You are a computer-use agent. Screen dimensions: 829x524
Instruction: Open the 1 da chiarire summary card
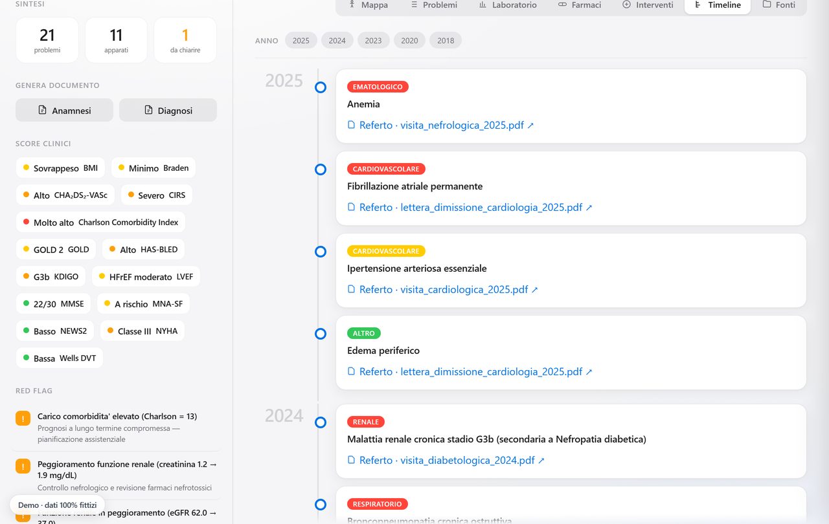click(x=185, y=40)
